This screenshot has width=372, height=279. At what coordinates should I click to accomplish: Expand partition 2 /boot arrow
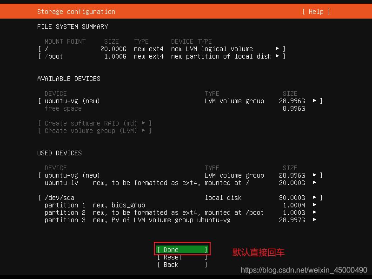click(x=314, y=213)
